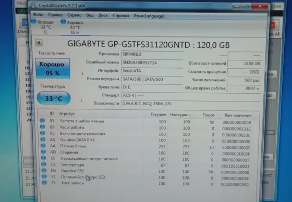The image size is (292, 202).
Task: Click the Буква тома field D: E:
Action: pos(152,87)
